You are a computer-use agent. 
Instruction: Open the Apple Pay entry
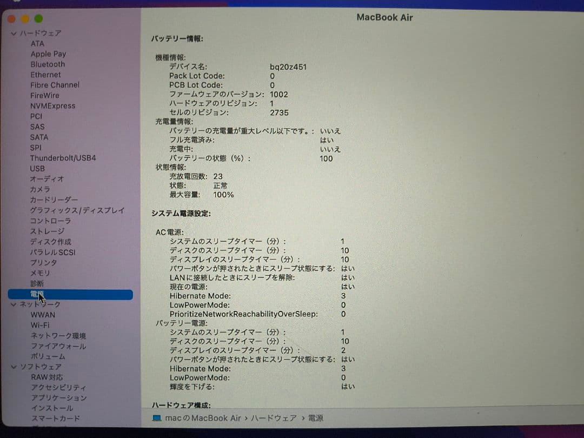coord(49,54)
